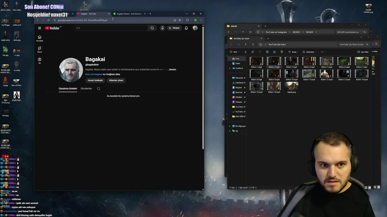This screenshot has height=217, width=387.
Task: Open the more options ellipsis in Explorer
Action: tap(322, 52)
